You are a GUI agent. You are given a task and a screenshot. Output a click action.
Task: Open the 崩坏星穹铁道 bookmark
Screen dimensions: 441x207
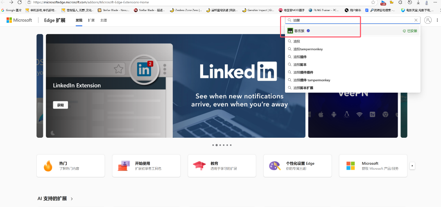tap(222, 10)
